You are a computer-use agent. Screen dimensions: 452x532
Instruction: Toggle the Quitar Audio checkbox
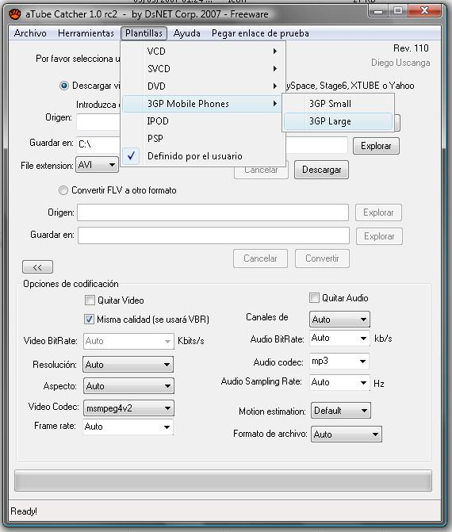[314, 297]
